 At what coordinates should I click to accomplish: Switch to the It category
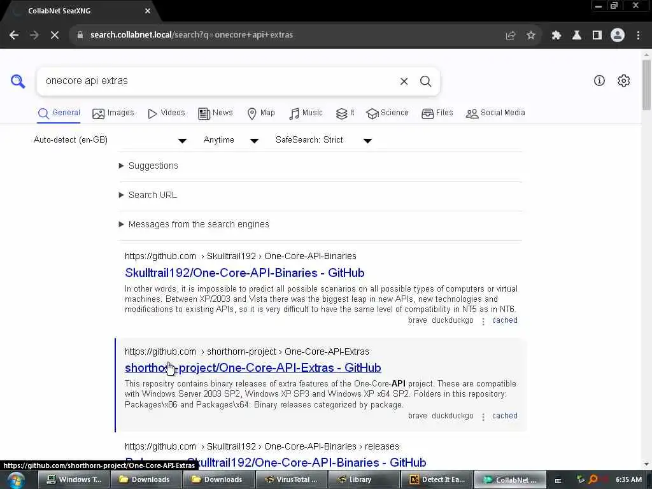coord(345,113)
